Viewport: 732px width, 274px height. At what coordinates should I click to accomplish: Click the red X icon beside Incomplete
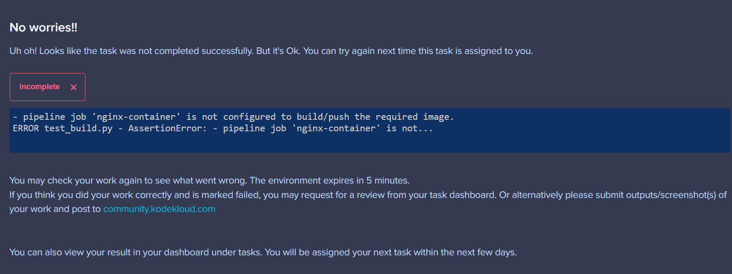click(74, 87)
